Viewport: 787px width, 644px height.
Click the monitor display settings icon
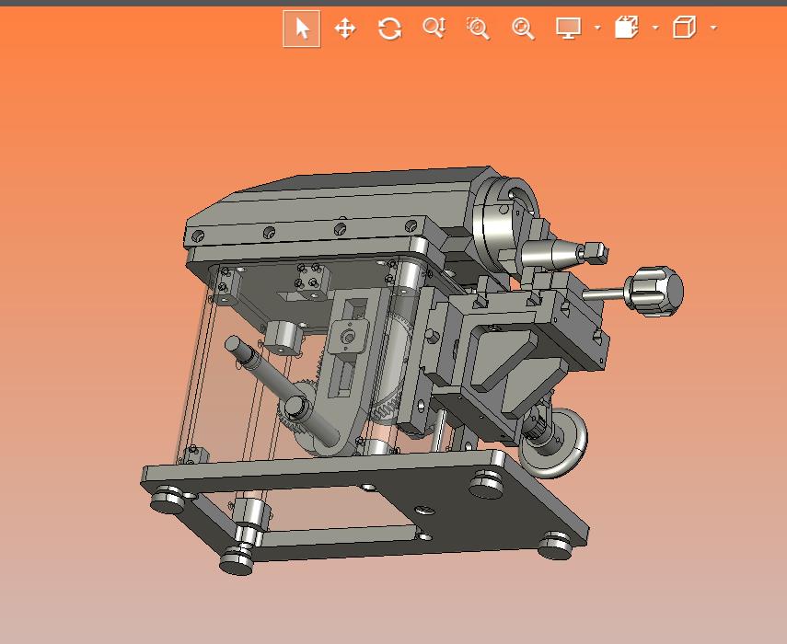click(569, 28)
